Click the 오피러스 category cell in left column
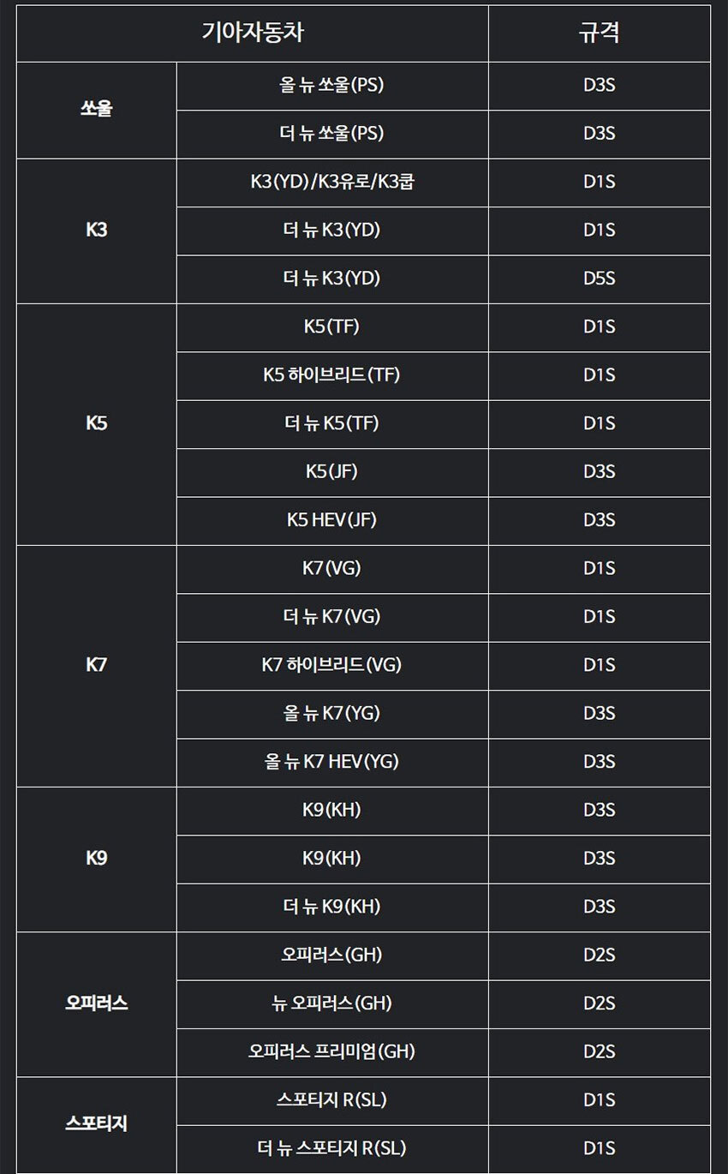The width and height of the screenshot is (728, 1174). pyautogui.click(x=97, y=1003)
